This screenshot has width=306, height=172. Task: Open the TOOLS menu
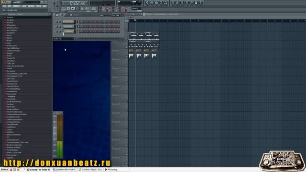[x=39, y=6]
